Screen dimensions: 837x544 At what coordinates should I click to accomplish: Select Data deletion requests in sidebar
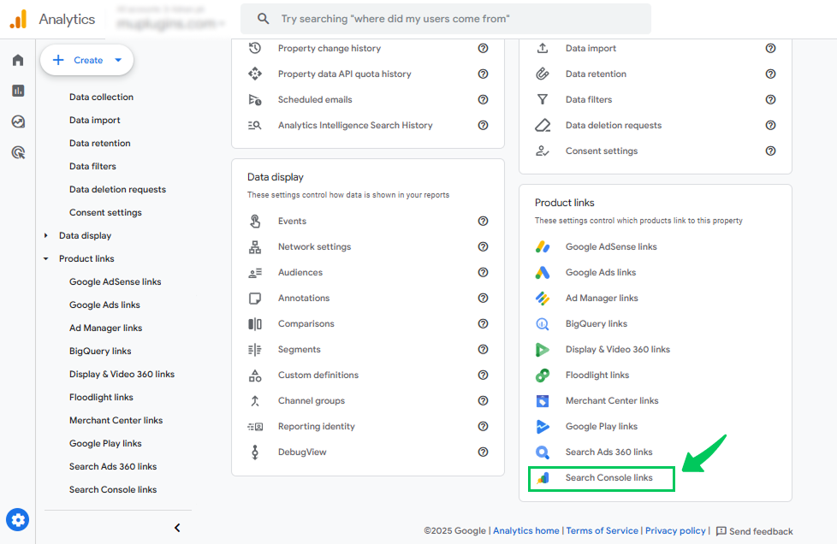coord(117,189)
